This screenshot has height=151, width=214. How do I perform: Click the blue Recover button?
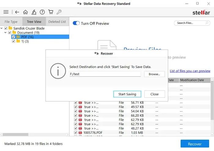195,144
